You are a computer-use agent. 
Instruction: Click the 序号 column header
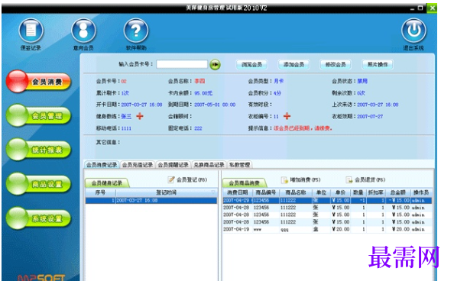[100, 192]
